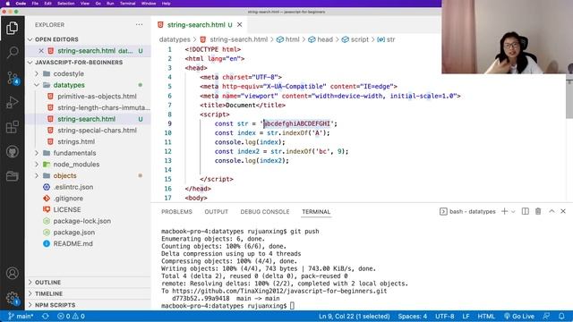Open the Manage gear icon
573x322 pixels.
click(12, 298)
